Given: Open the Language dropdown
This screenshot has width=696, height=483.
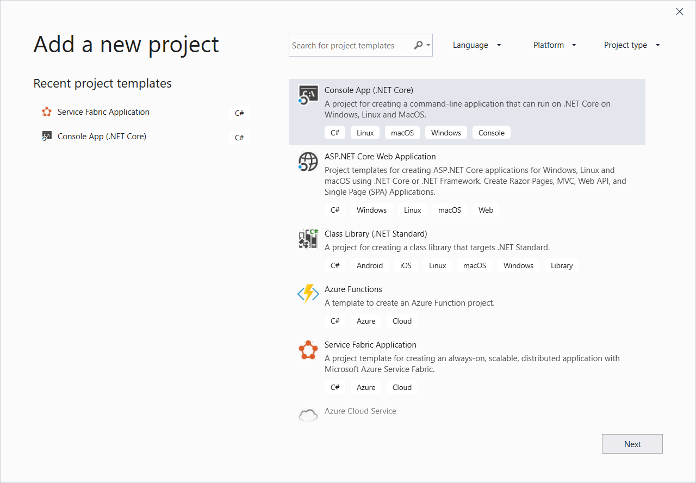Looking at the screenshot, I should coord(477,45).
